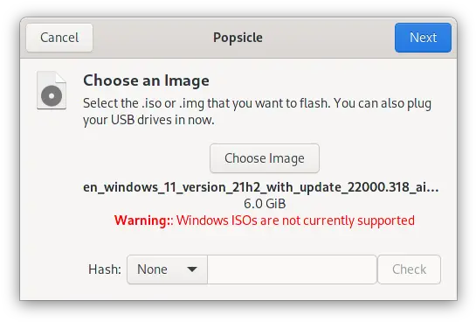Click the disc image file icon
Viewport: 476px width, 322px height.
52,90
